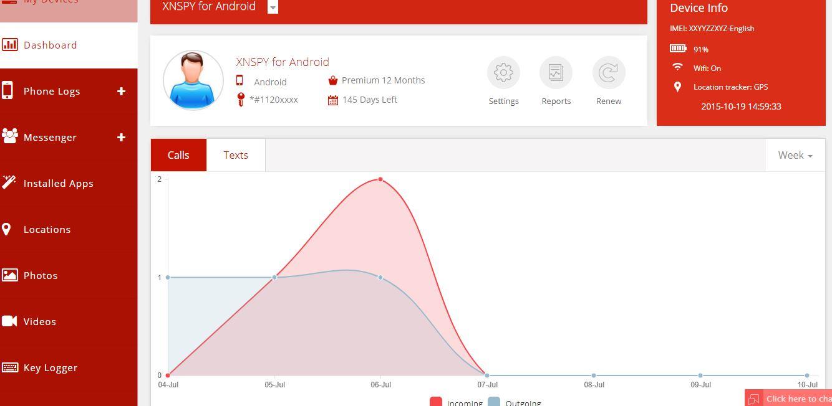
Task: Click the 05-Jul data point on chart
Action: [x=274, y=277]
